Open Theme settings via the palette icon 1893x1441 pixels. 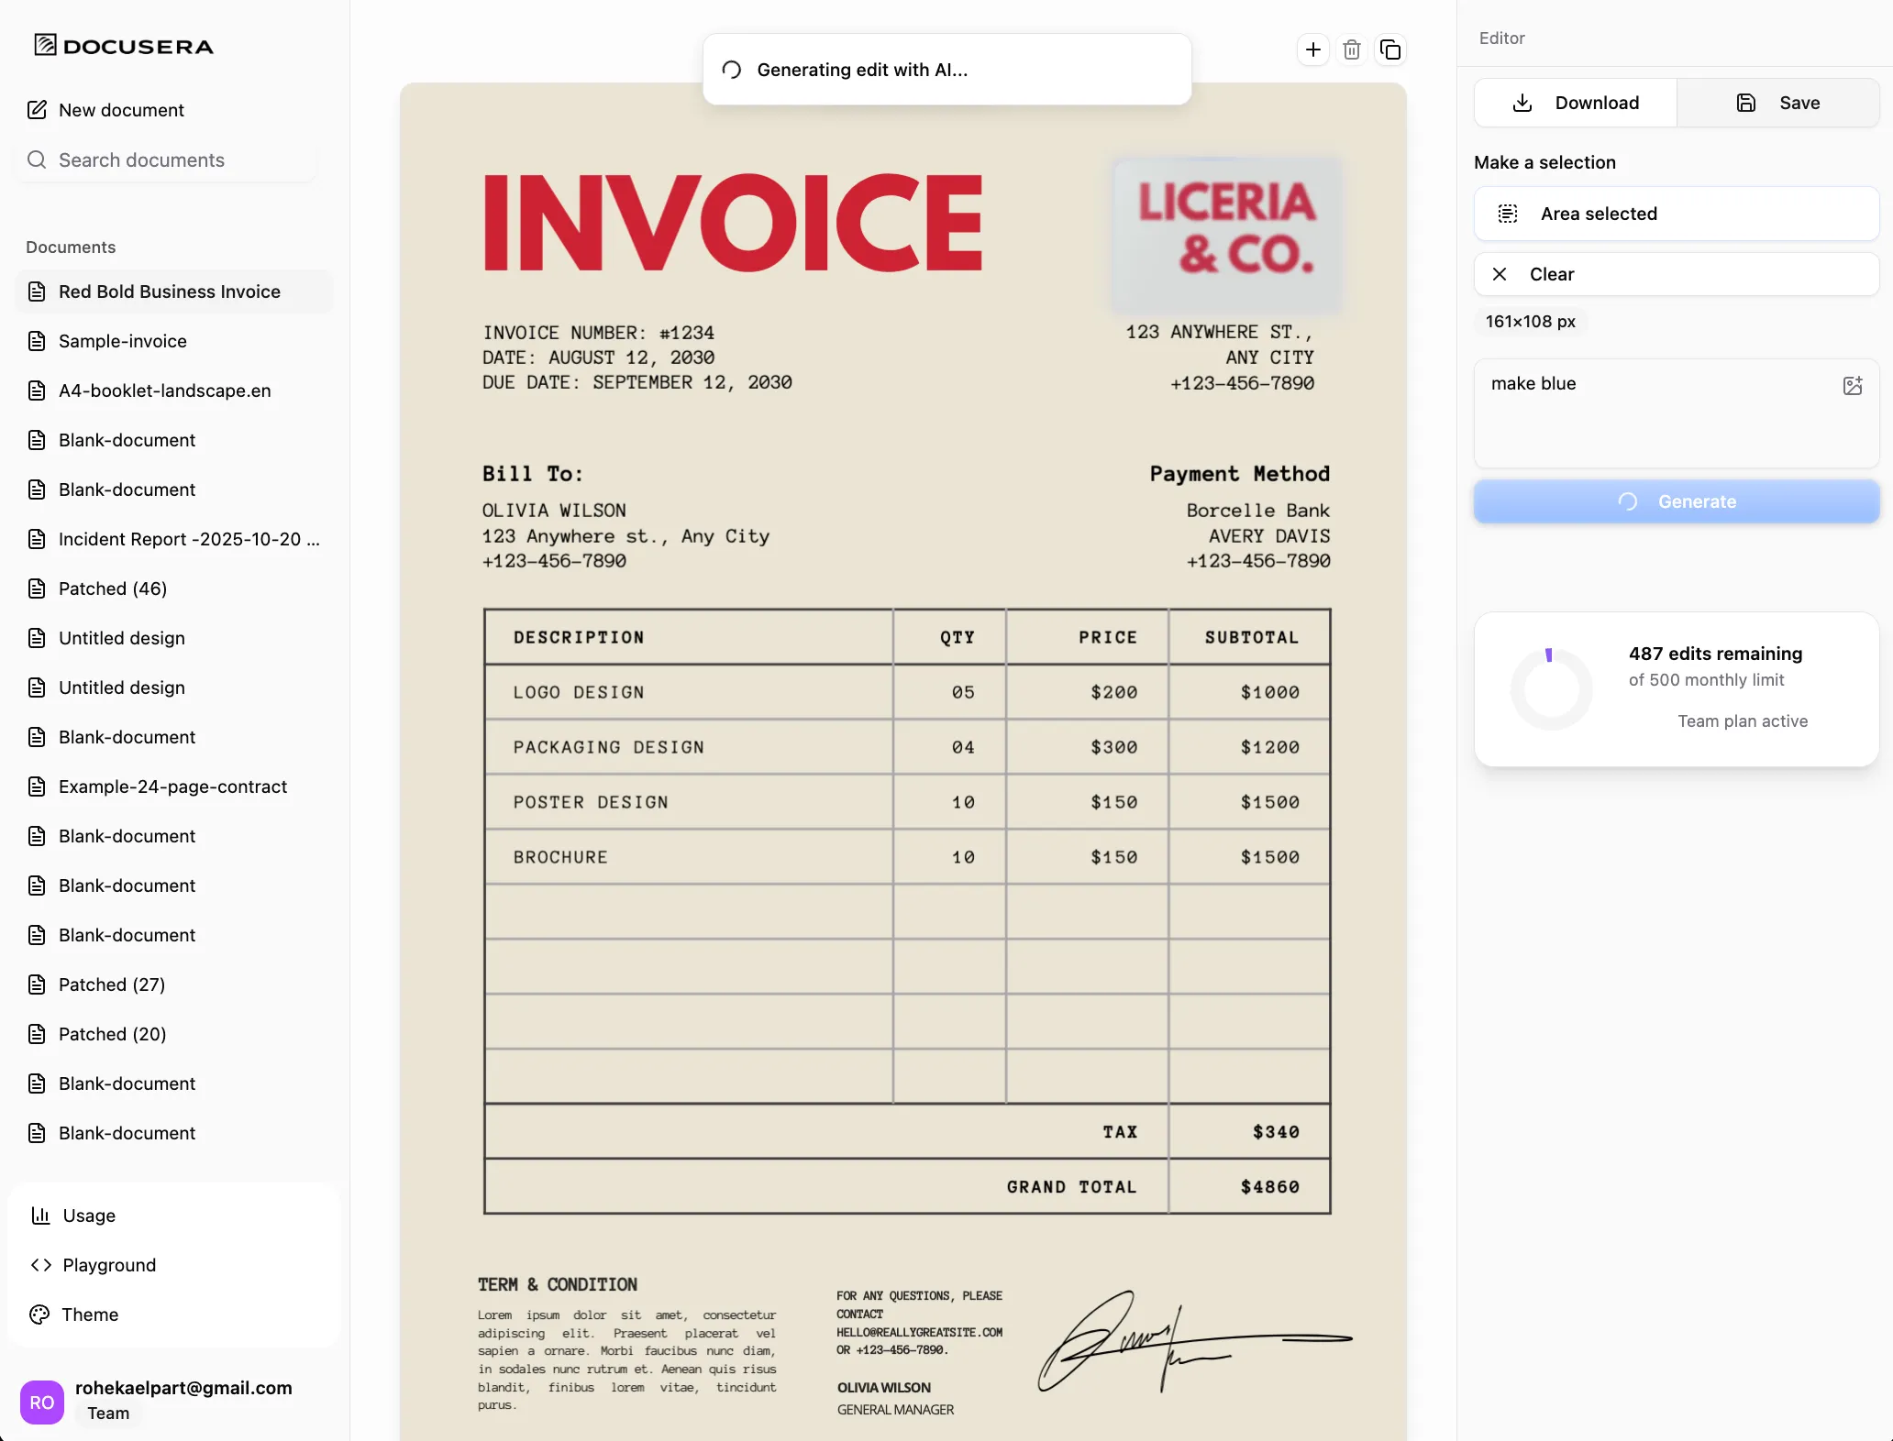tap(39, 1314)
